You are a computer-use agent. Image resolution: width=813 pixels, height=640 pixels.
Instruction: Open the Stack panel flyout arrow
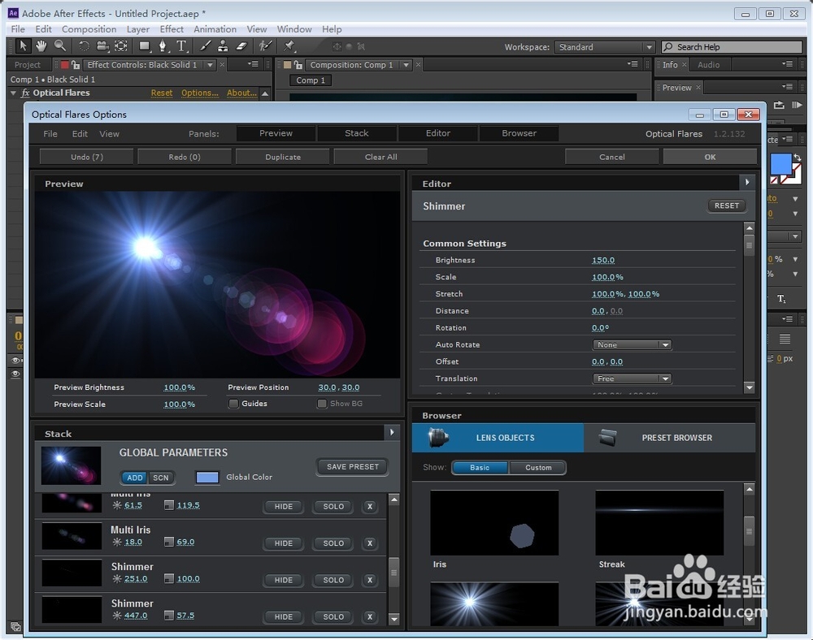pyautogui.click(x=392, y=432)
